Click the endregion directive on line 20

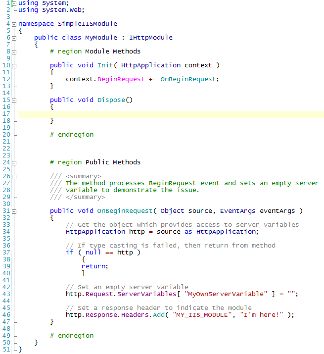72,135
